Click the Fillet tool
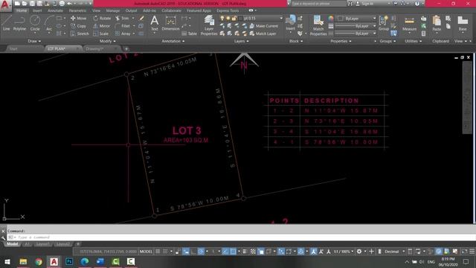The height and width of the screenshot is (268, 476). 123,26
